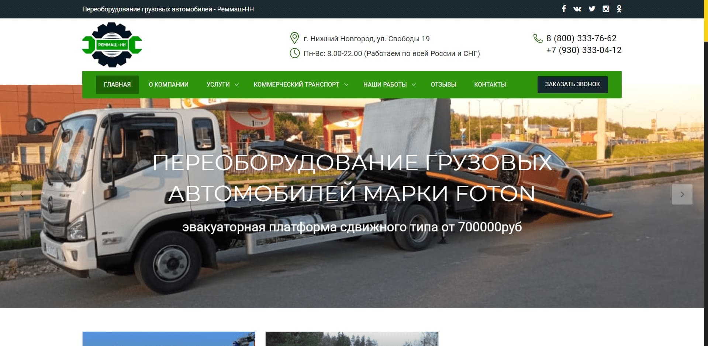Image resolution: width=708 pixels, height=346 pixels.
Task: Call +7 (930) 333-04-12 number
Action: coord(584,50)
